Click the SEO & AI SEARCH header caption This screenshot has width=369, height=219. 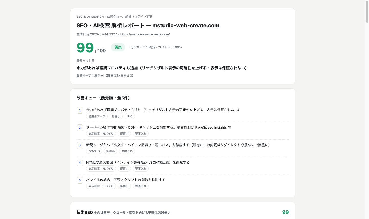pyautogui.click(x=115, y=17)
